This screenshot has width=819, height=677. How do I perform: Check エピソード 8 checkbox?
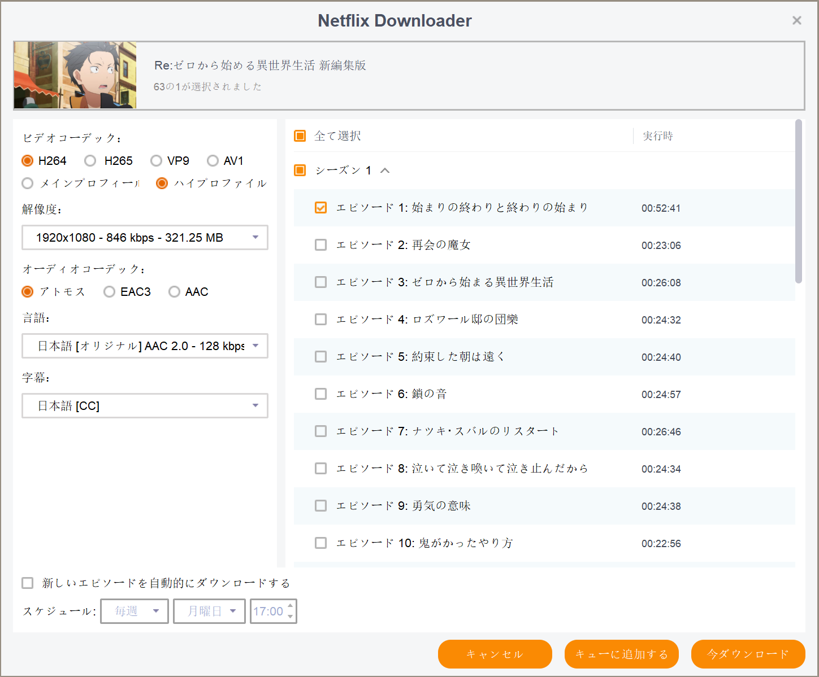(320, 469)
